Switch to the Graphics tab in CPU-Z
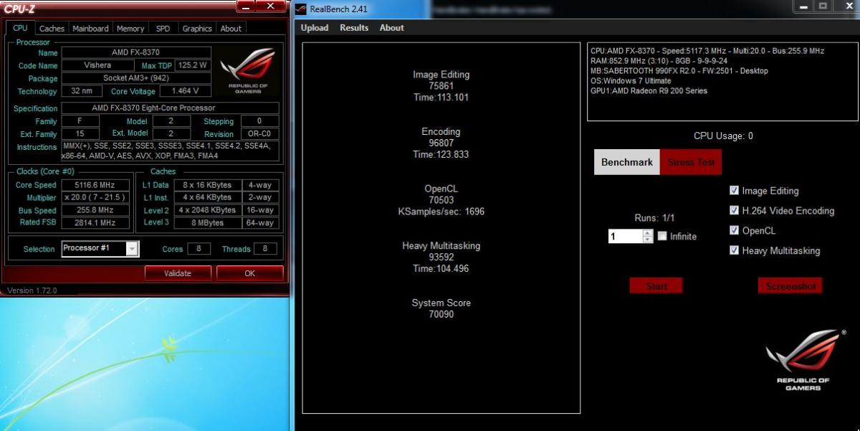 [x=197, y=29]
